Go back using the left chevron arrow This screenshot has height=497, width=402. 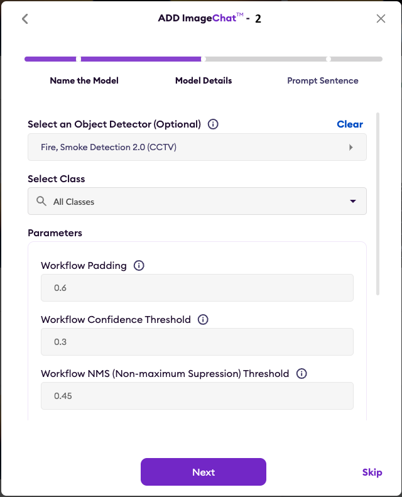click(25, 19)
